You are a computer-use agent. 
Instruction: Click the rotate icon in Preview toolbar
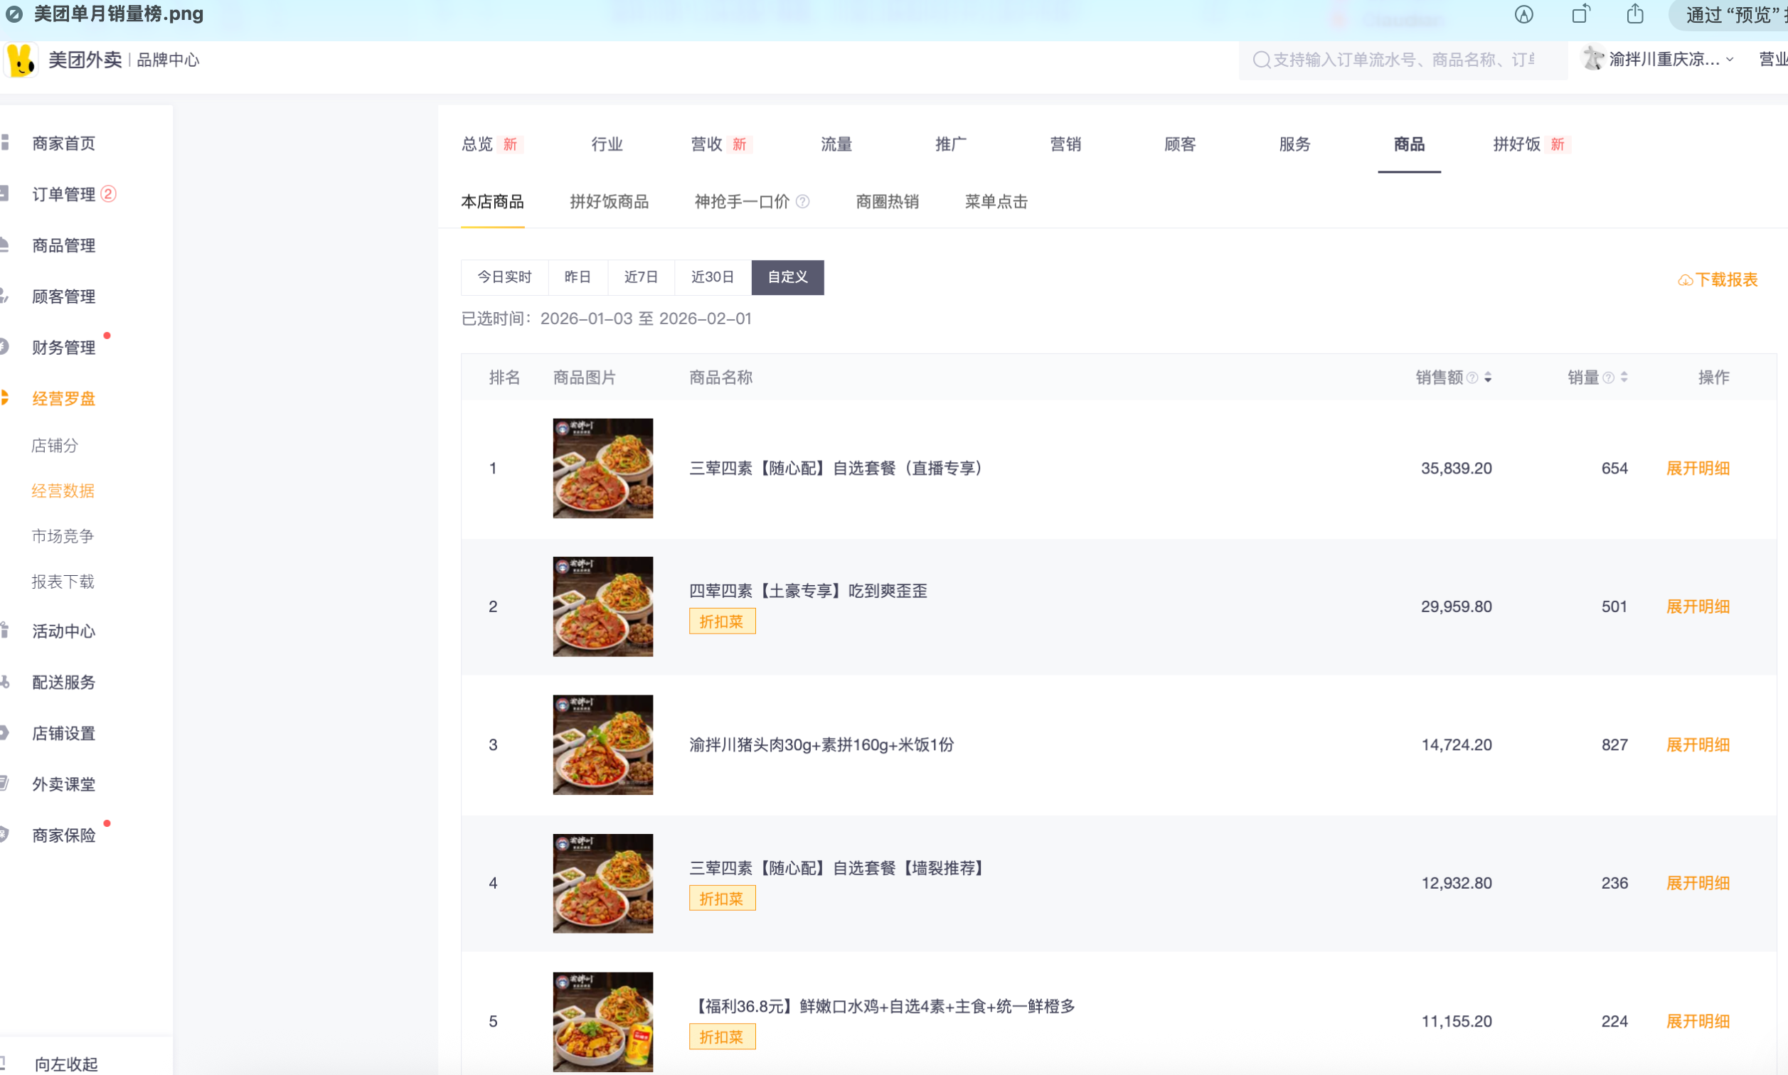click(1580, 14)
